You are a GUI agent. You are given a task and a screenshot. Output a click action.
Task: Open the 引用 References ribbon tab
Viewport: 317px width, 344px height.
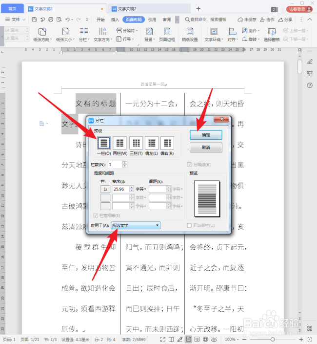[152, 20]
